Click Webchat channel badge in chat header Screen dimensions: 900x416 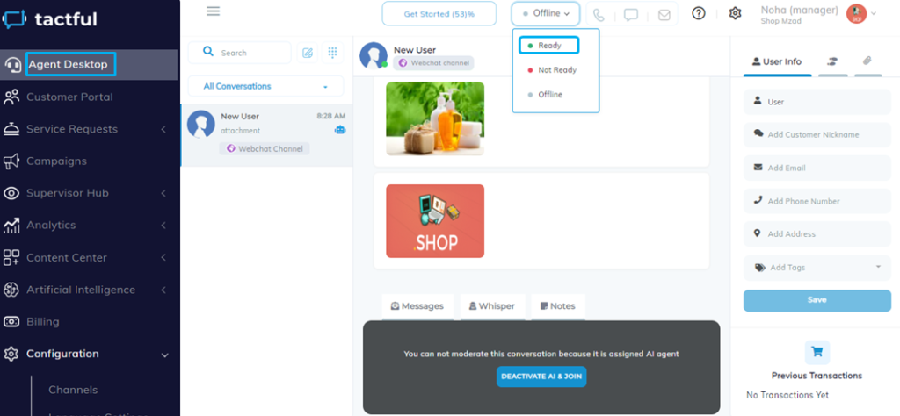coord(433,63)
